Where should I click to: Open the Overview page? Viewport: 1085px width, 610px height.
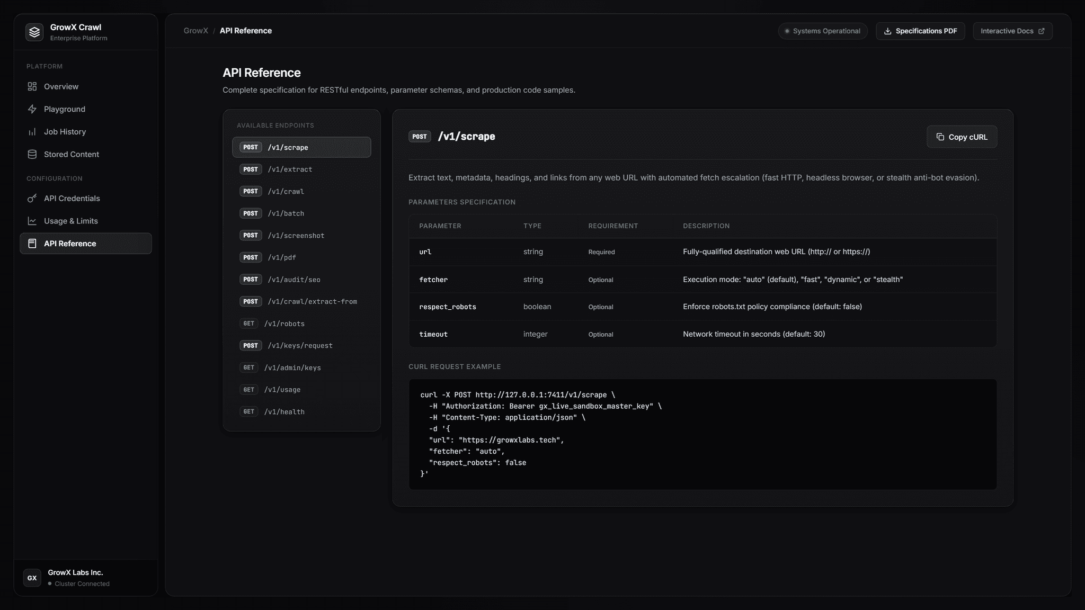86,86
